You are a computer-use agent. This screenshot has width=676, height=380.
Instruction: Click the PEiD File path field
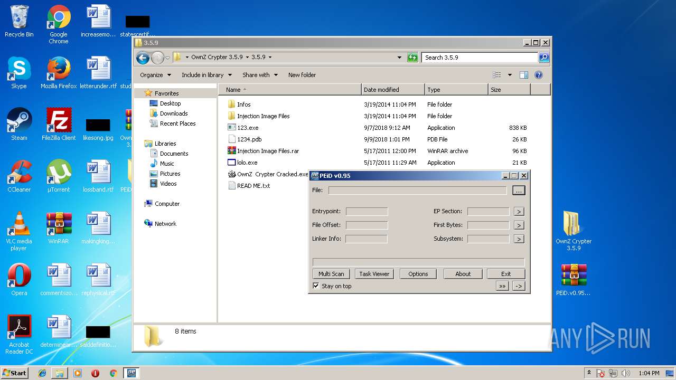point(417,191)
